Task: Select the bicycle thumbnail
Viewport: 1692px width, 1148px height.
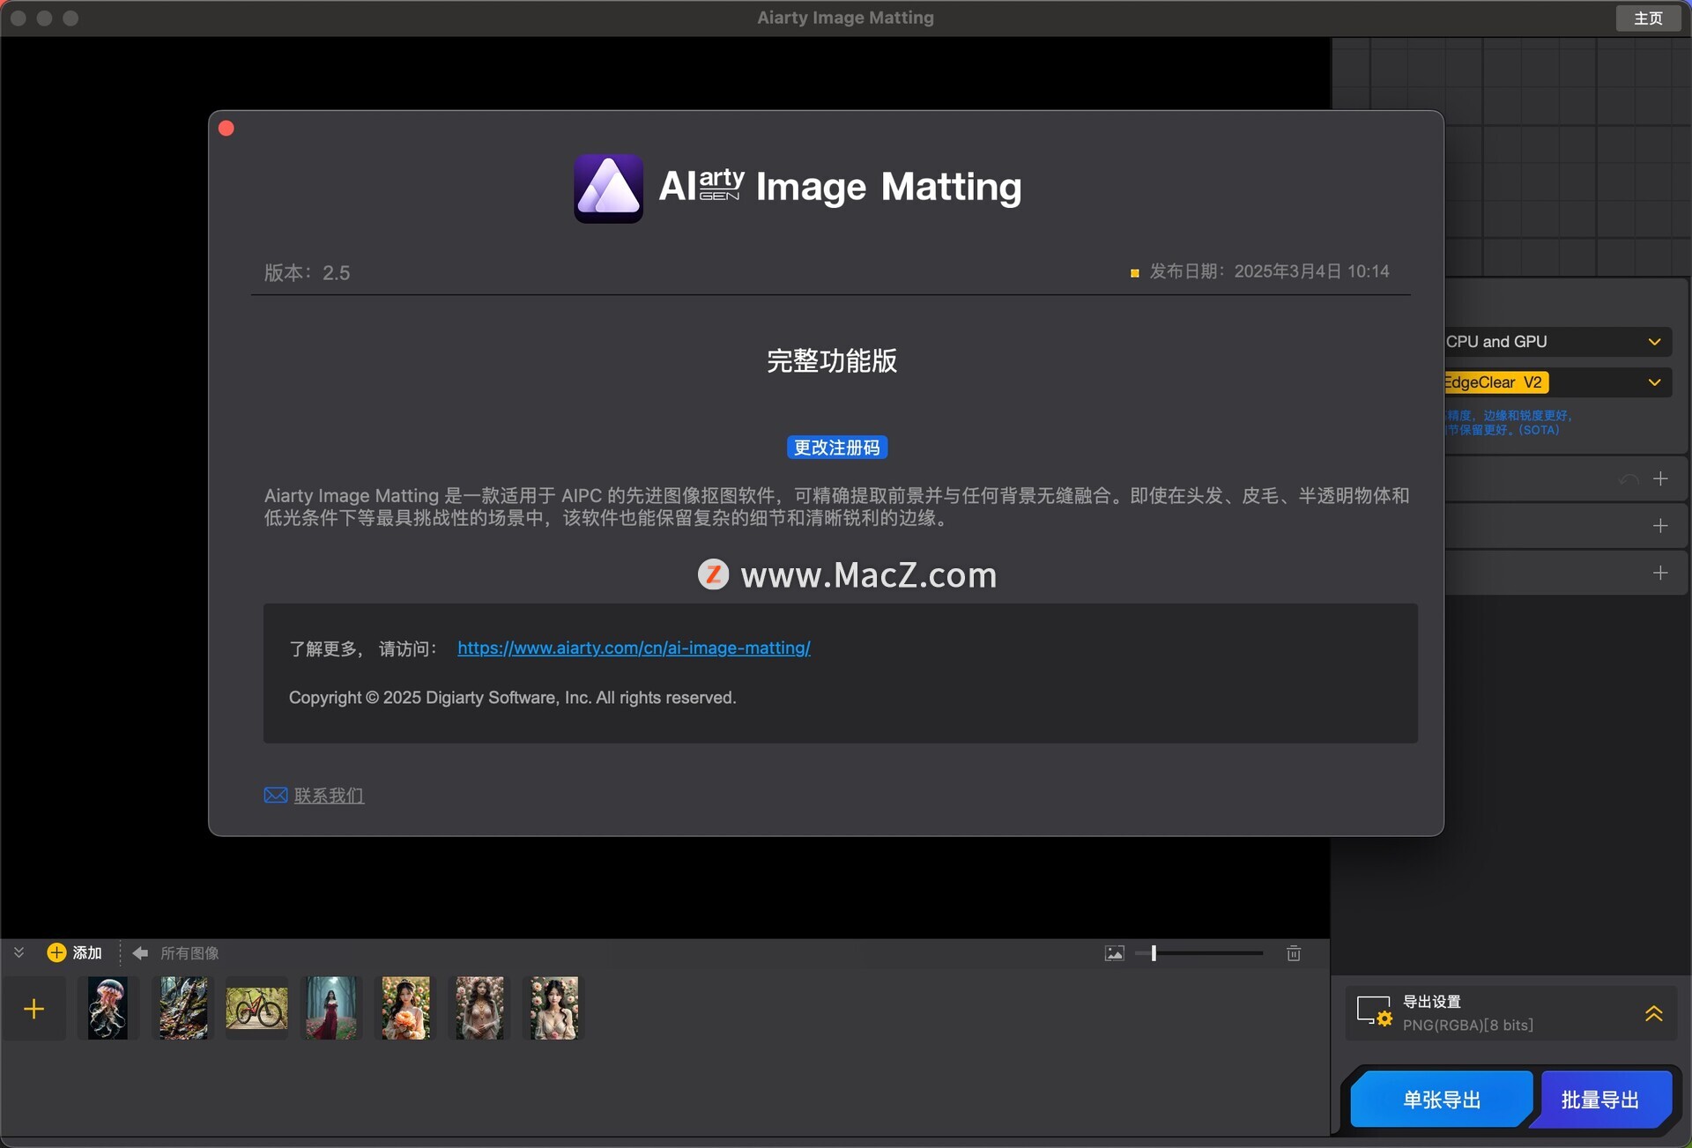Action: coord(256,1009)
